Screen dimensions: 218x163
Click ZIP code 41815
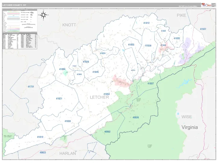(133, 70)
